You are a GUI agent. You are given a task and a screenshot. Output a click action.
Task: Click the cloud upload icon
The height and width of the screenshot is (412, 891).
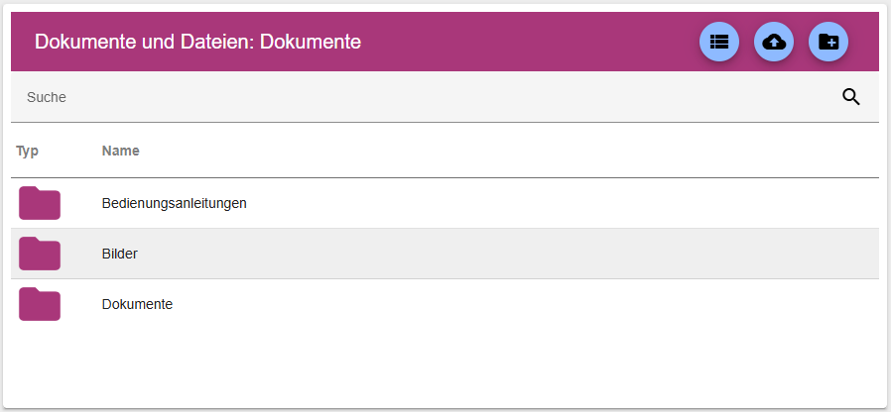click(x=774, y=43)
